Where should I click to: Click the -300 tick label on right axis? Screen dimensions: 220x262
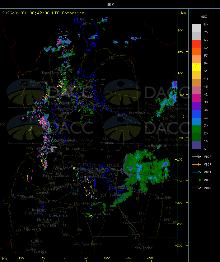(179, 246)
